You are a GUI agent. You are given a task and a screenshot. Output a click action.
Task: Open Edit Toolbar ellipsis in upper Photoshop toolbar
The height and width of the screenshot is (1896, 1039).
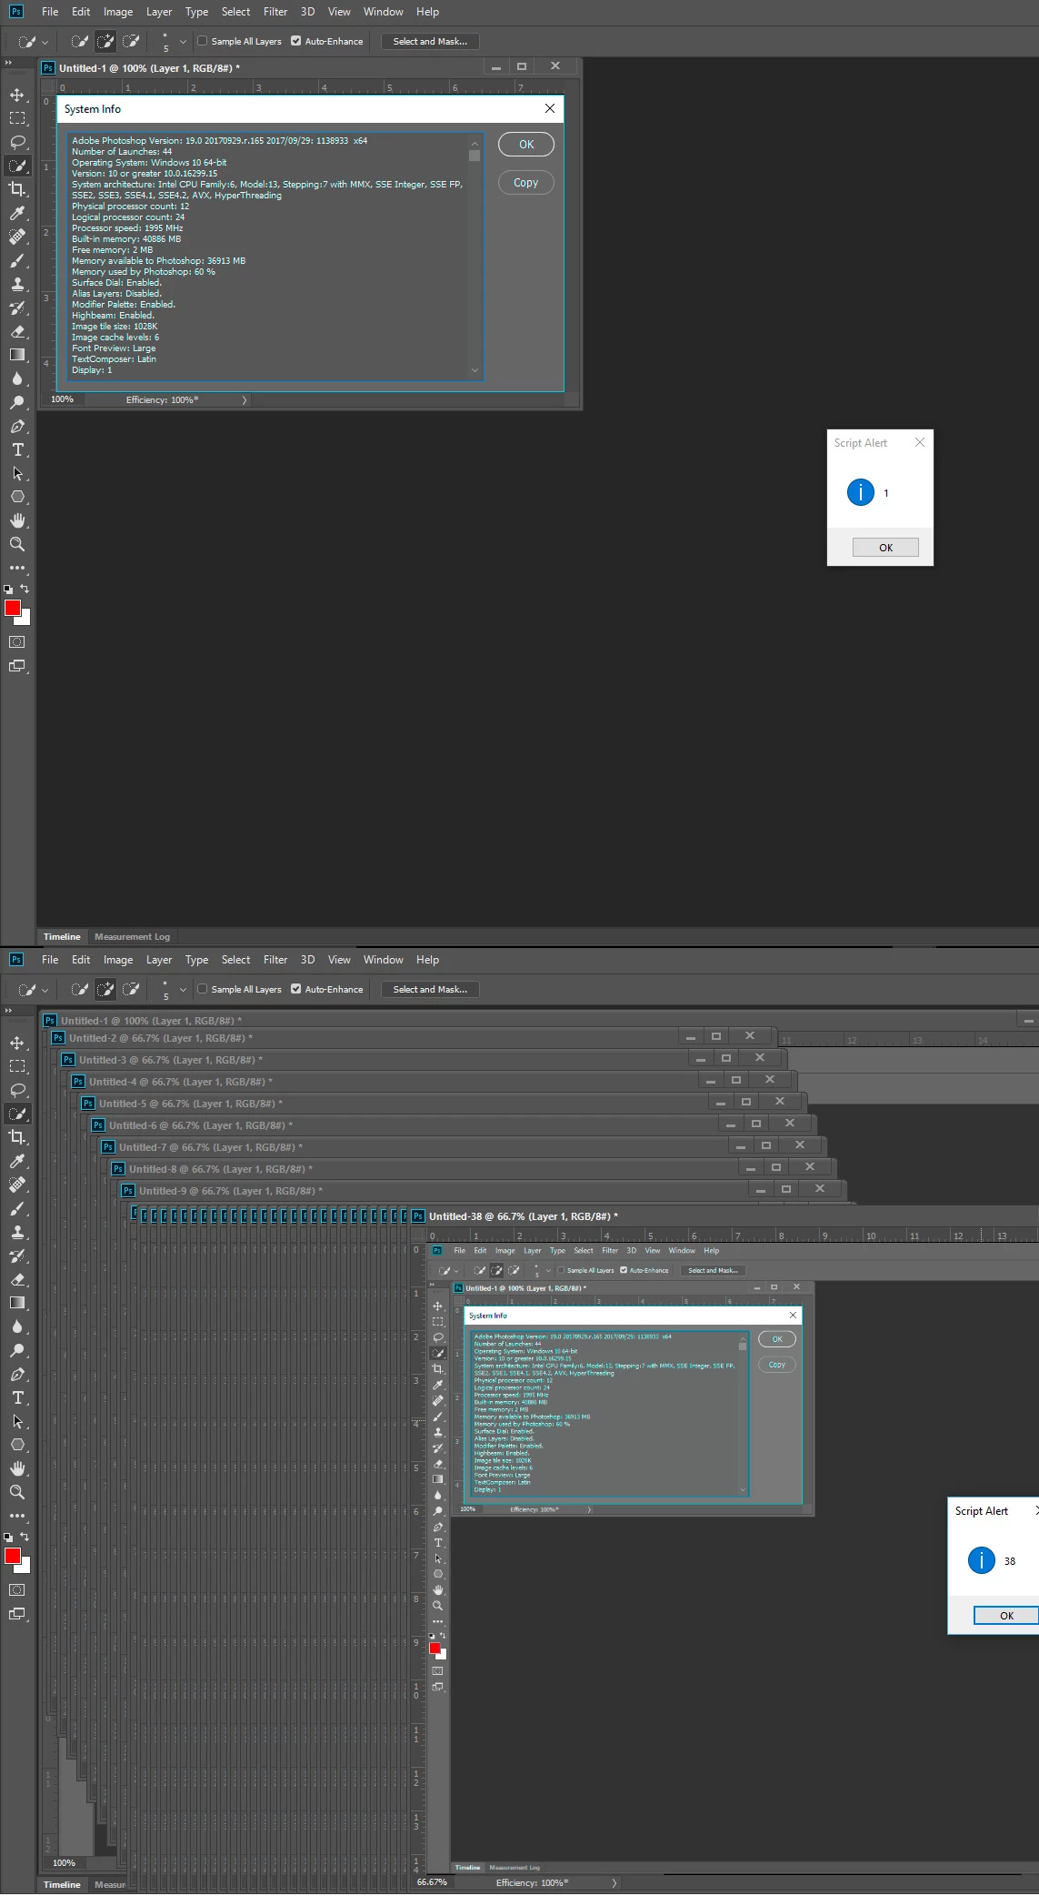tap(17, 568)
